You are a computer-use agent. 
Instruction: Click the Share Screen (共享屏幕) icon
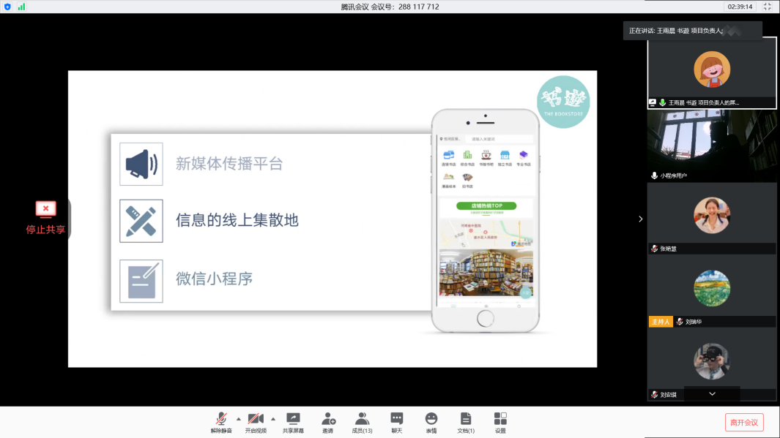293,420
